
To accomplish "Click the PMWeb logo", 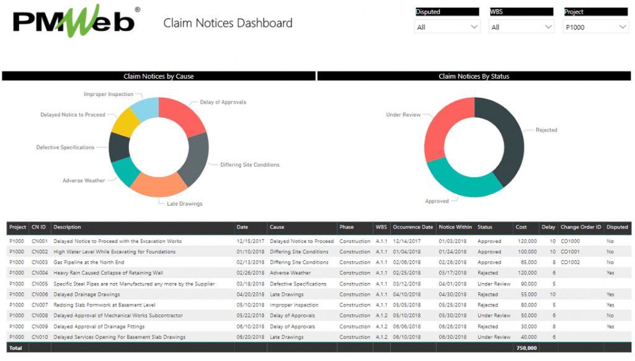I will tap(76, 21).
